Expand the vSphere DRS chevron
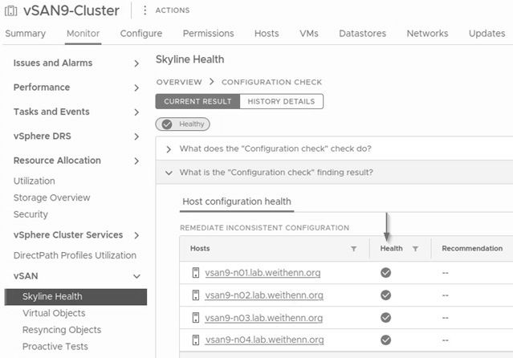 click(x=136, y=136)
